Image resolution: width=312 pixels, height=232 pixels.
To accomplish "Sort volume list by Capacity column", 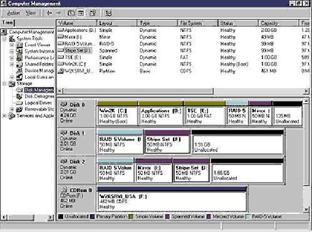I will click(x=279, y=23).
